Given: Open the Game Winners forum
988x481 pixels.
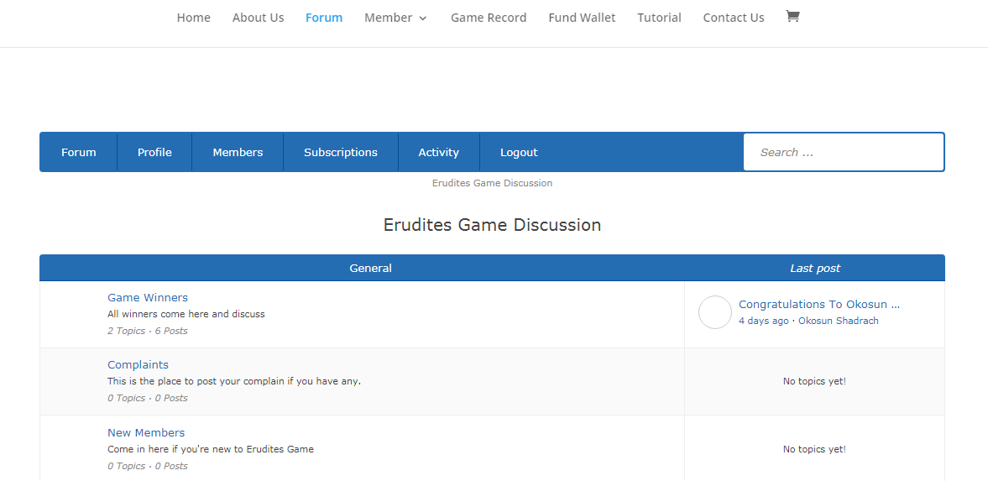Looking at the screenshot, I should tap(148, 297).
